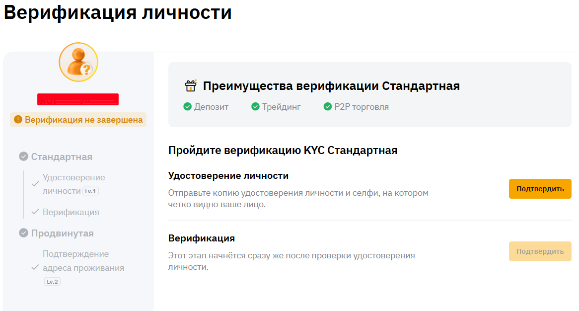Click the text about sending ID copy and selfie

(298, 198)
